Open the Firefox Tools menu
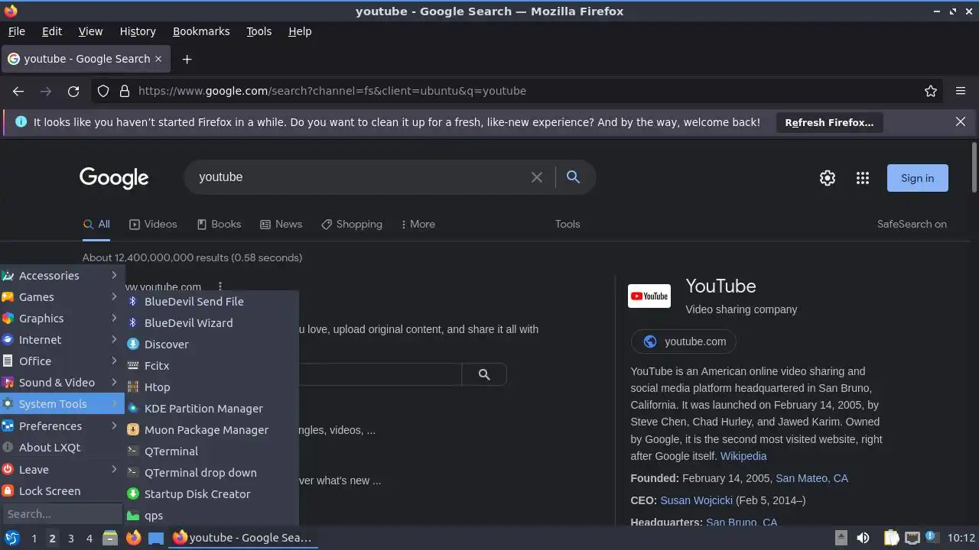The width and height of the screenshot is (979, 550). click(259, 31)
